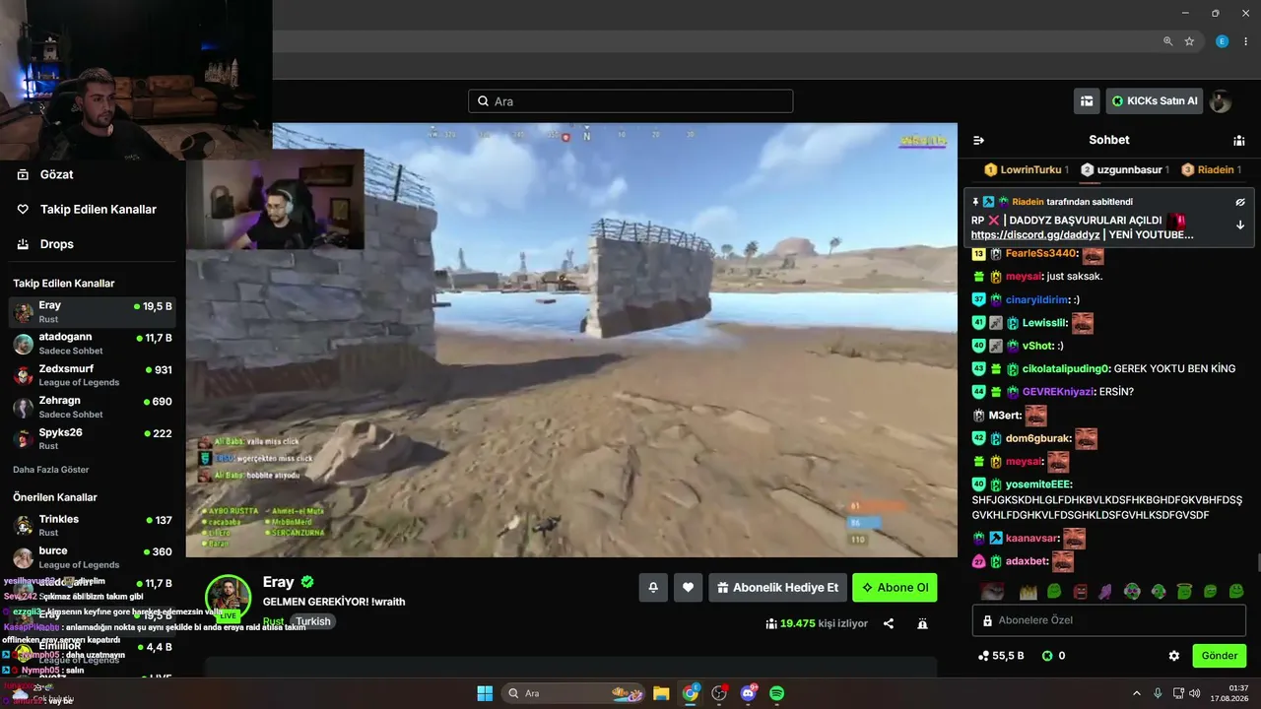Viewport: 1261px width, 709px height.
Task: Open Zedxsmurf's channel in the sidebar
Action: [x=93, y=375]
